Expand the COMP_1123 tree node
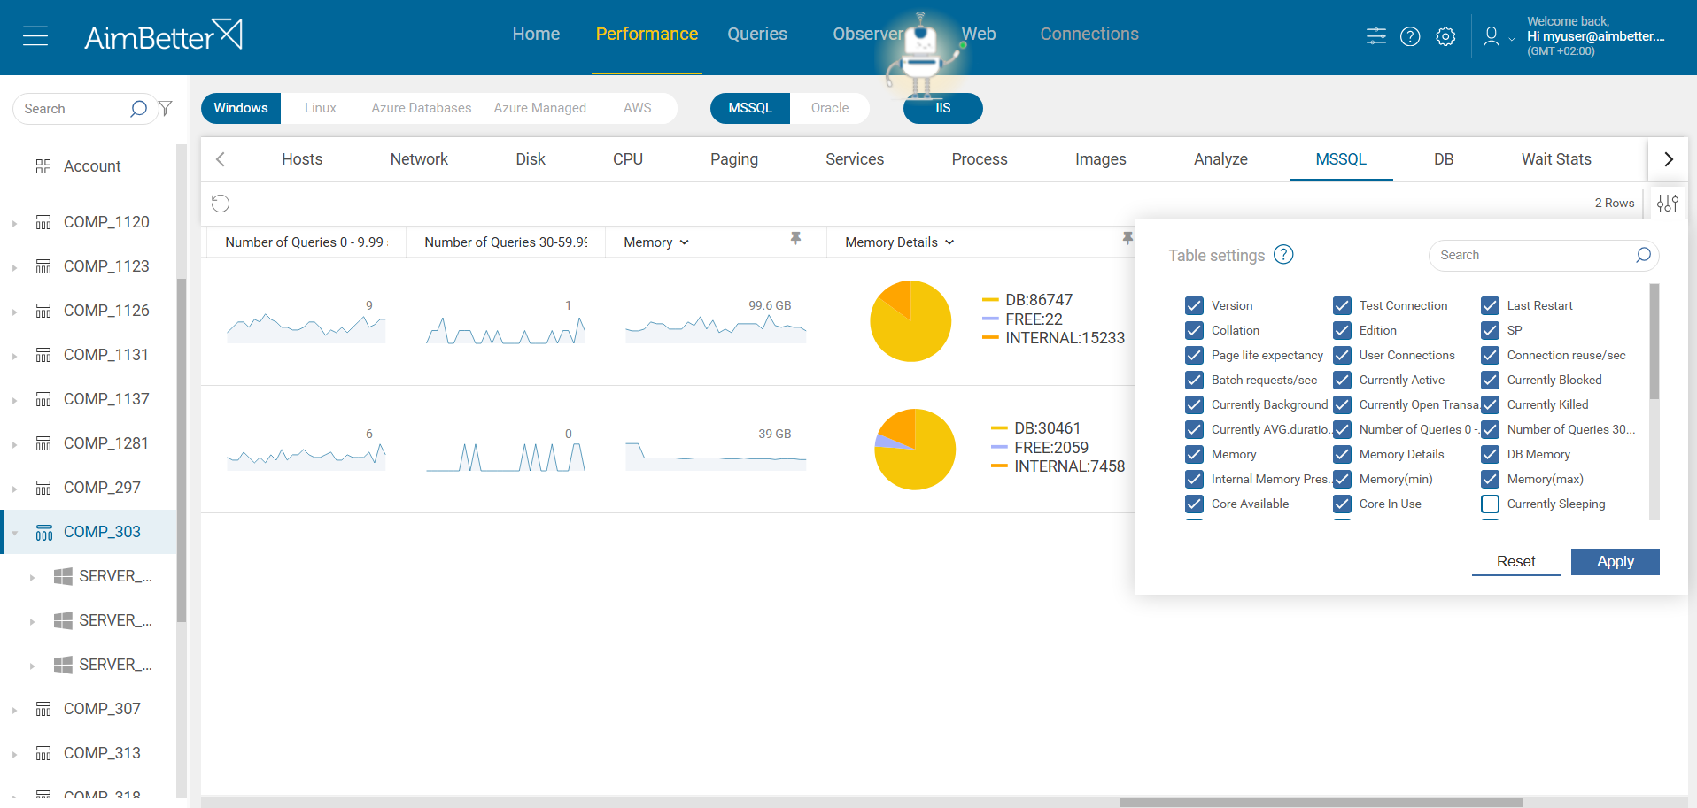The width and height of the screenshot is (1697, 808). [x=14, y=267]
